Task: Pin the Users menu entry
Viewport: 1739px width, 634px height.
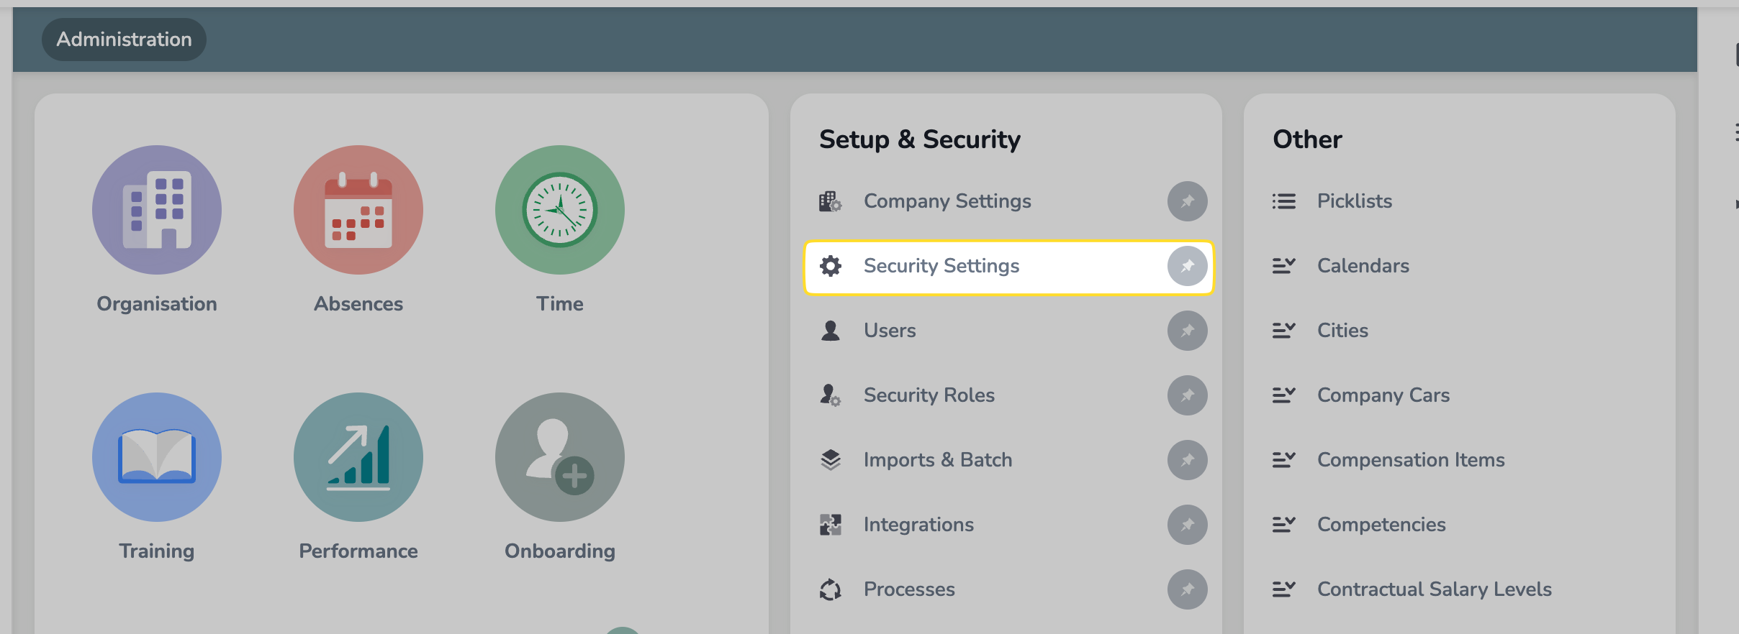Action: pyautogui.click(x=1187, y=331)
